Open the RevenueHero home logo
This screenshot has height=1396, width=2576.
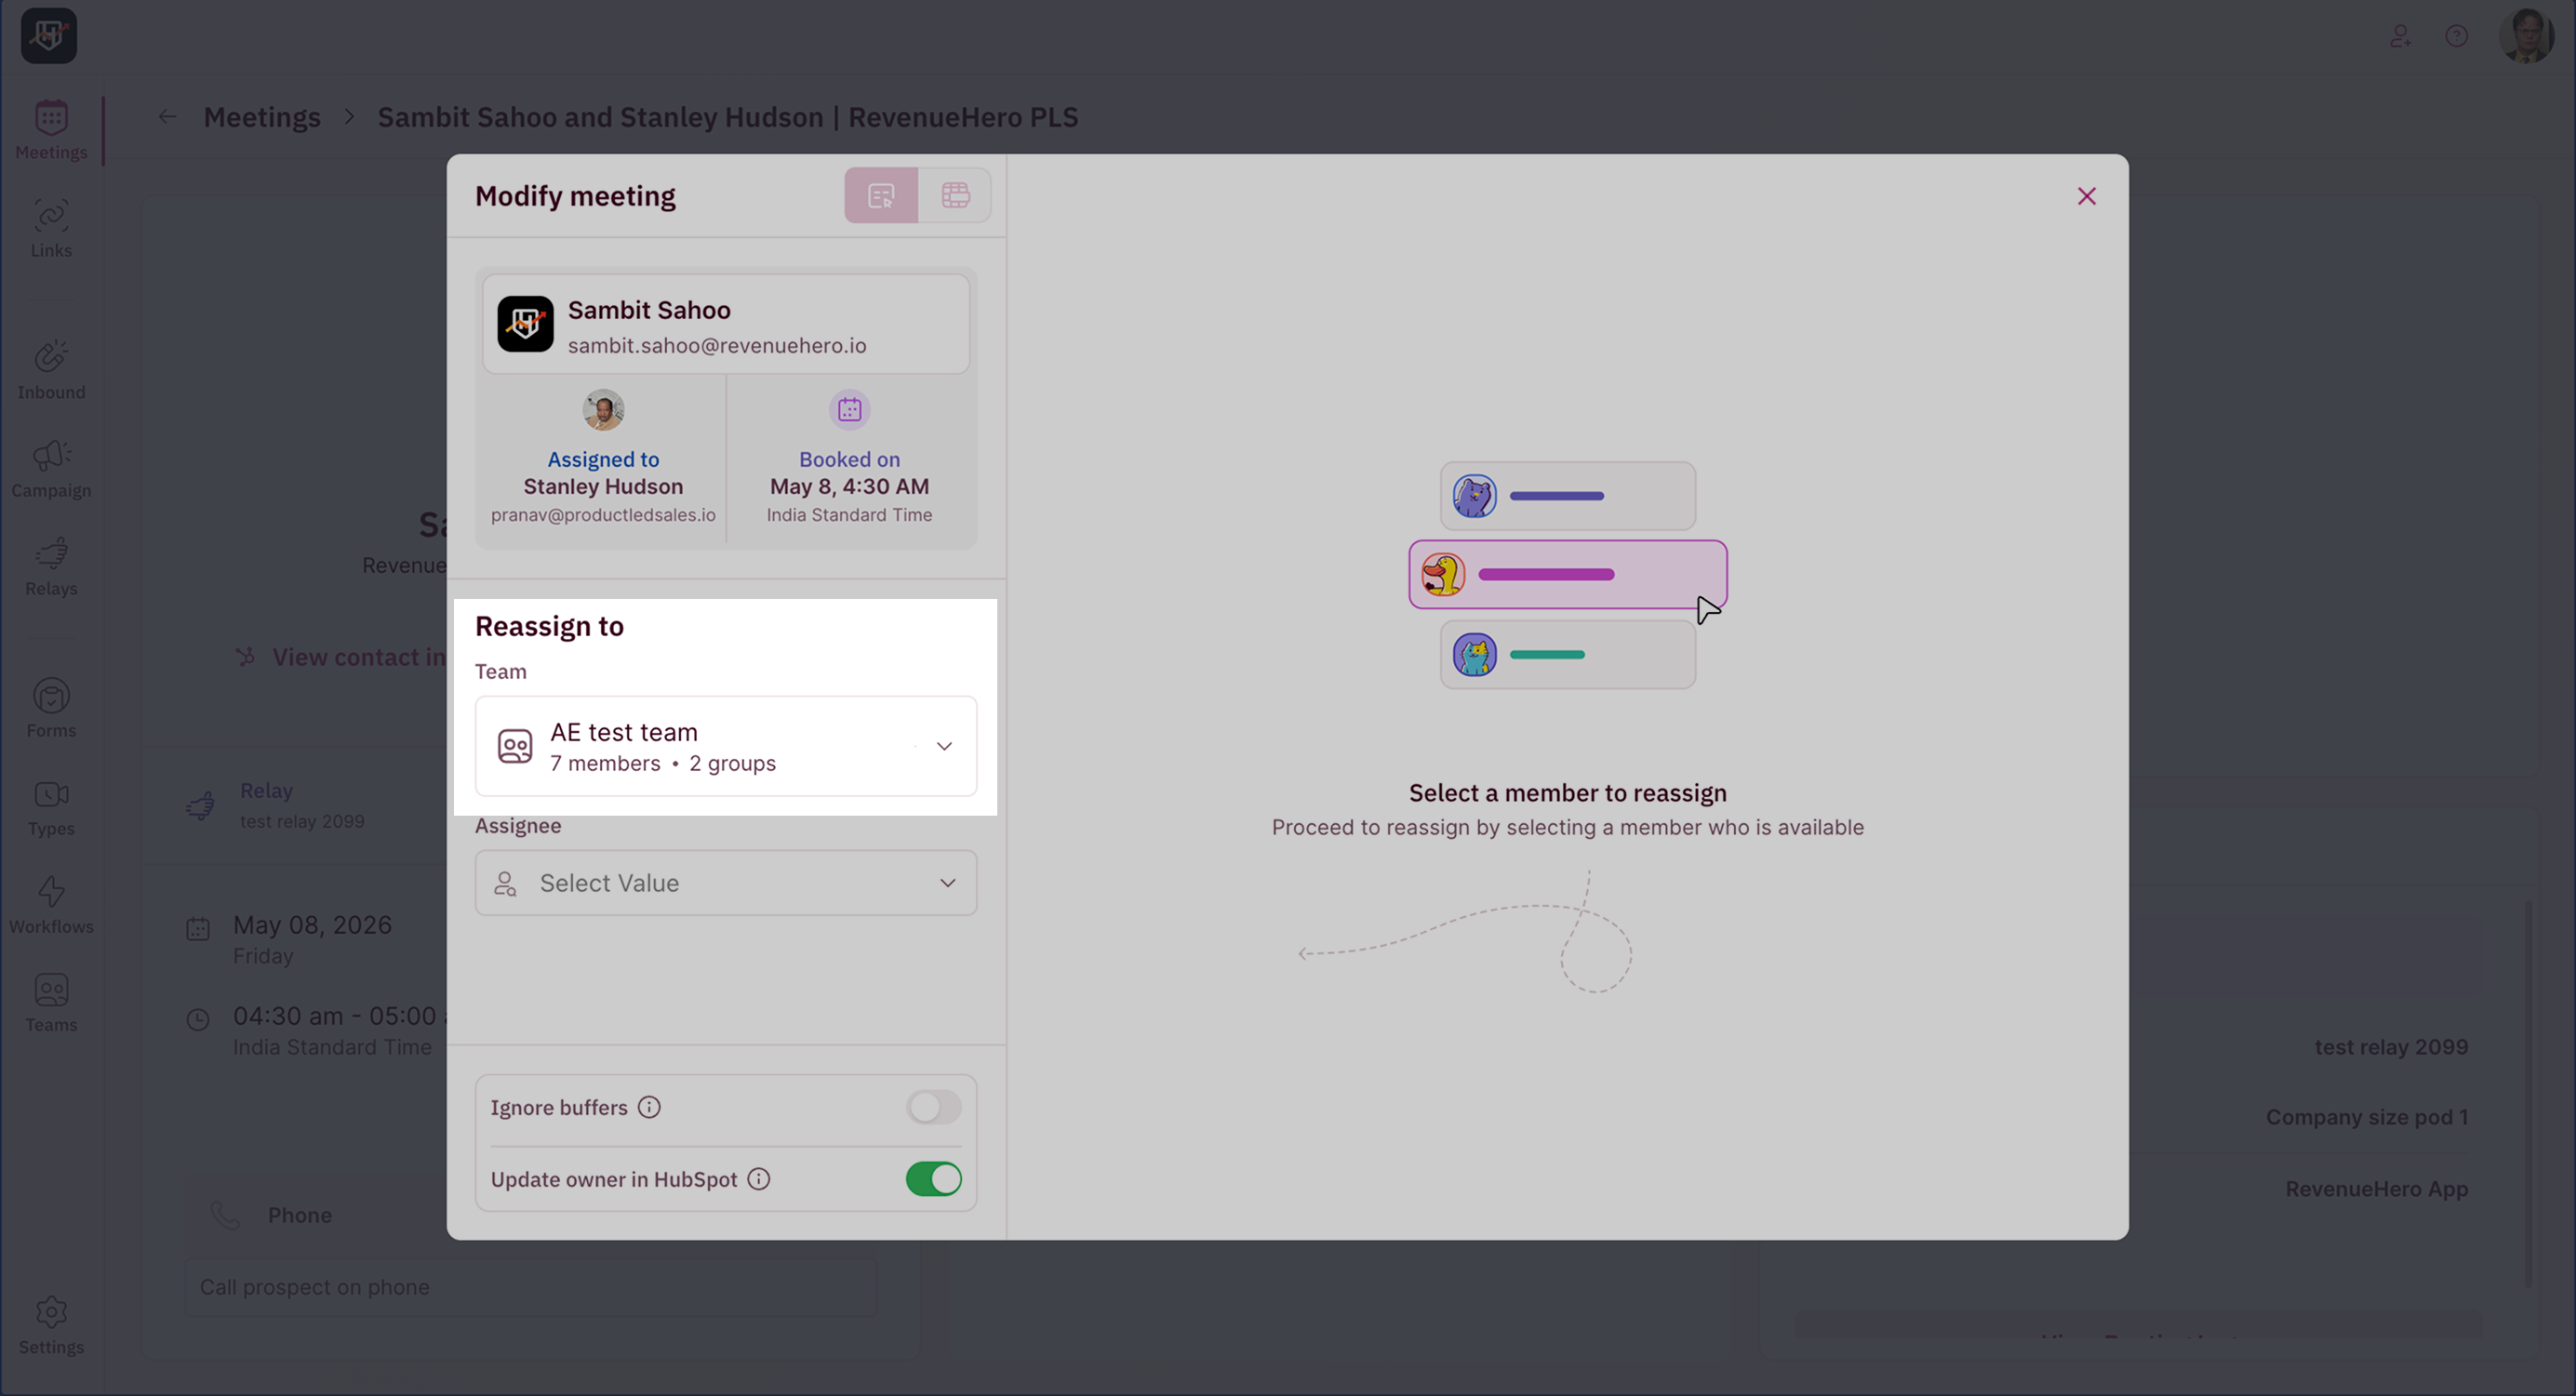(49, 36)
